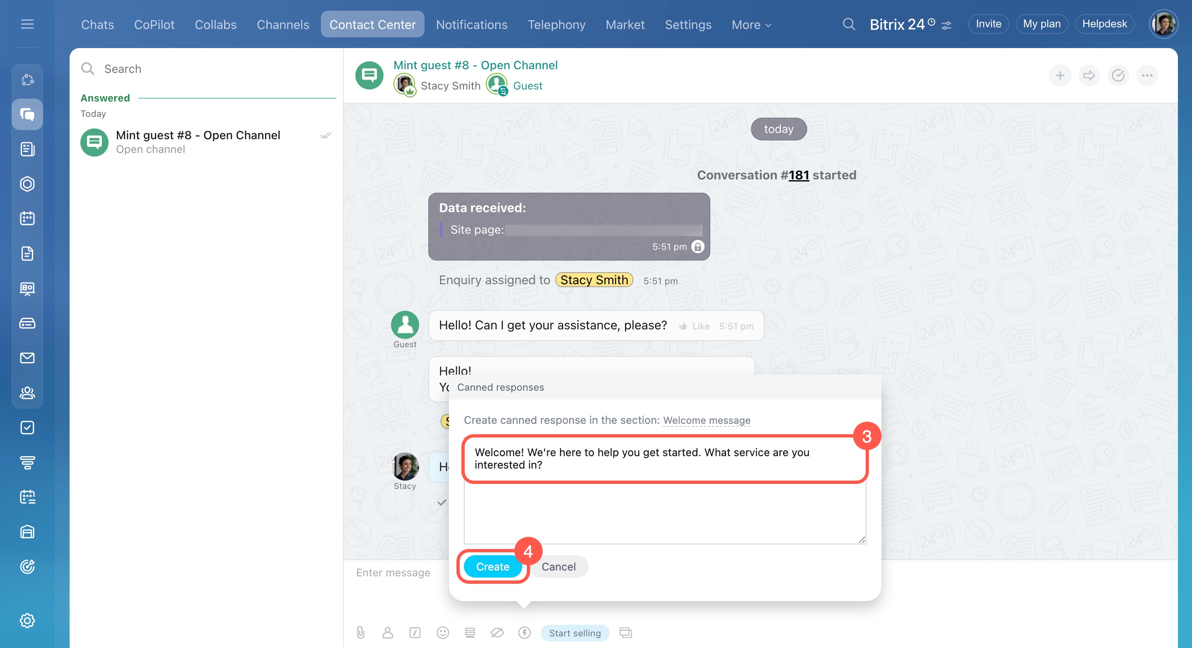
Task: Open the emoji smiley picker
Action: tap(442, 632)
